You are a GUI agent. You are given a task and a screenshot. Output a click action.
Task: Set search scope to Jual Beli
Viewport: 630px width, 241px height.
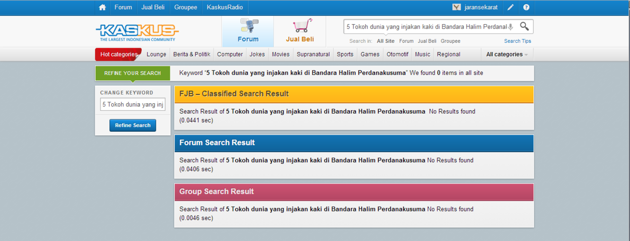click(x=427, y=41)
